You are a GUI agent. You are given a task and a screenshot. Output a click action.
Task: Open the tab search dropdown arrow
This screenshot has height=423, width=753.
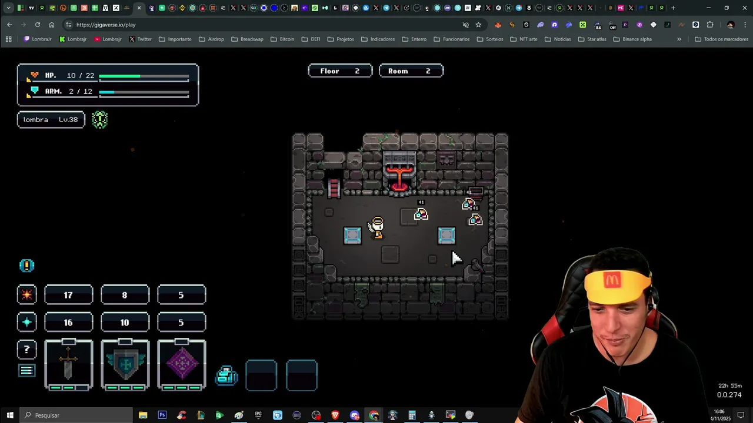pyautogui.click(x=8, y=8)
